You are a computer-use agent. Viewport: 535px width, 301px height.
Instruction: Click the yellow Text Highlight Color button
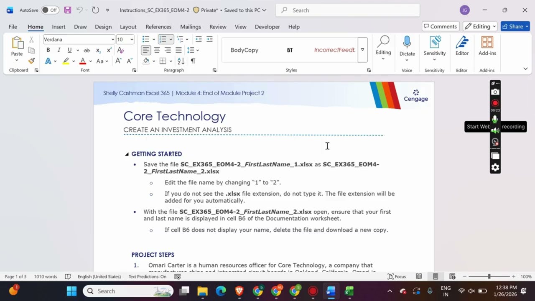point(66,61)
